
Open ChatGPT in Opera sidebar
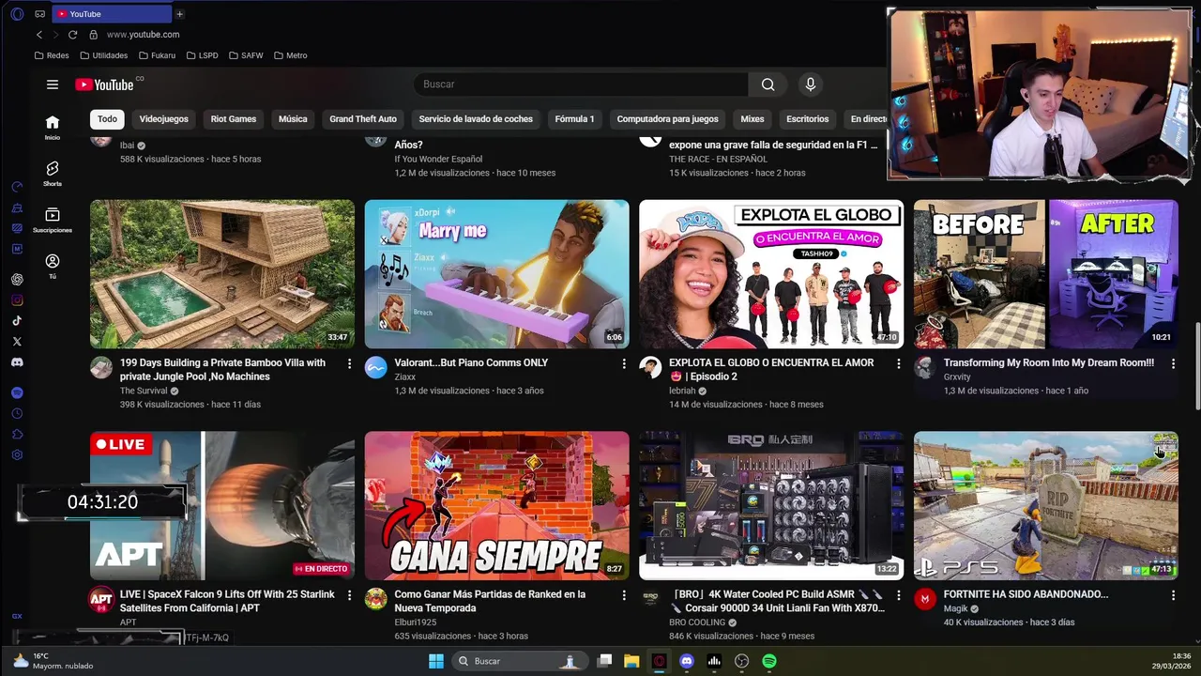tap(17, 280)
